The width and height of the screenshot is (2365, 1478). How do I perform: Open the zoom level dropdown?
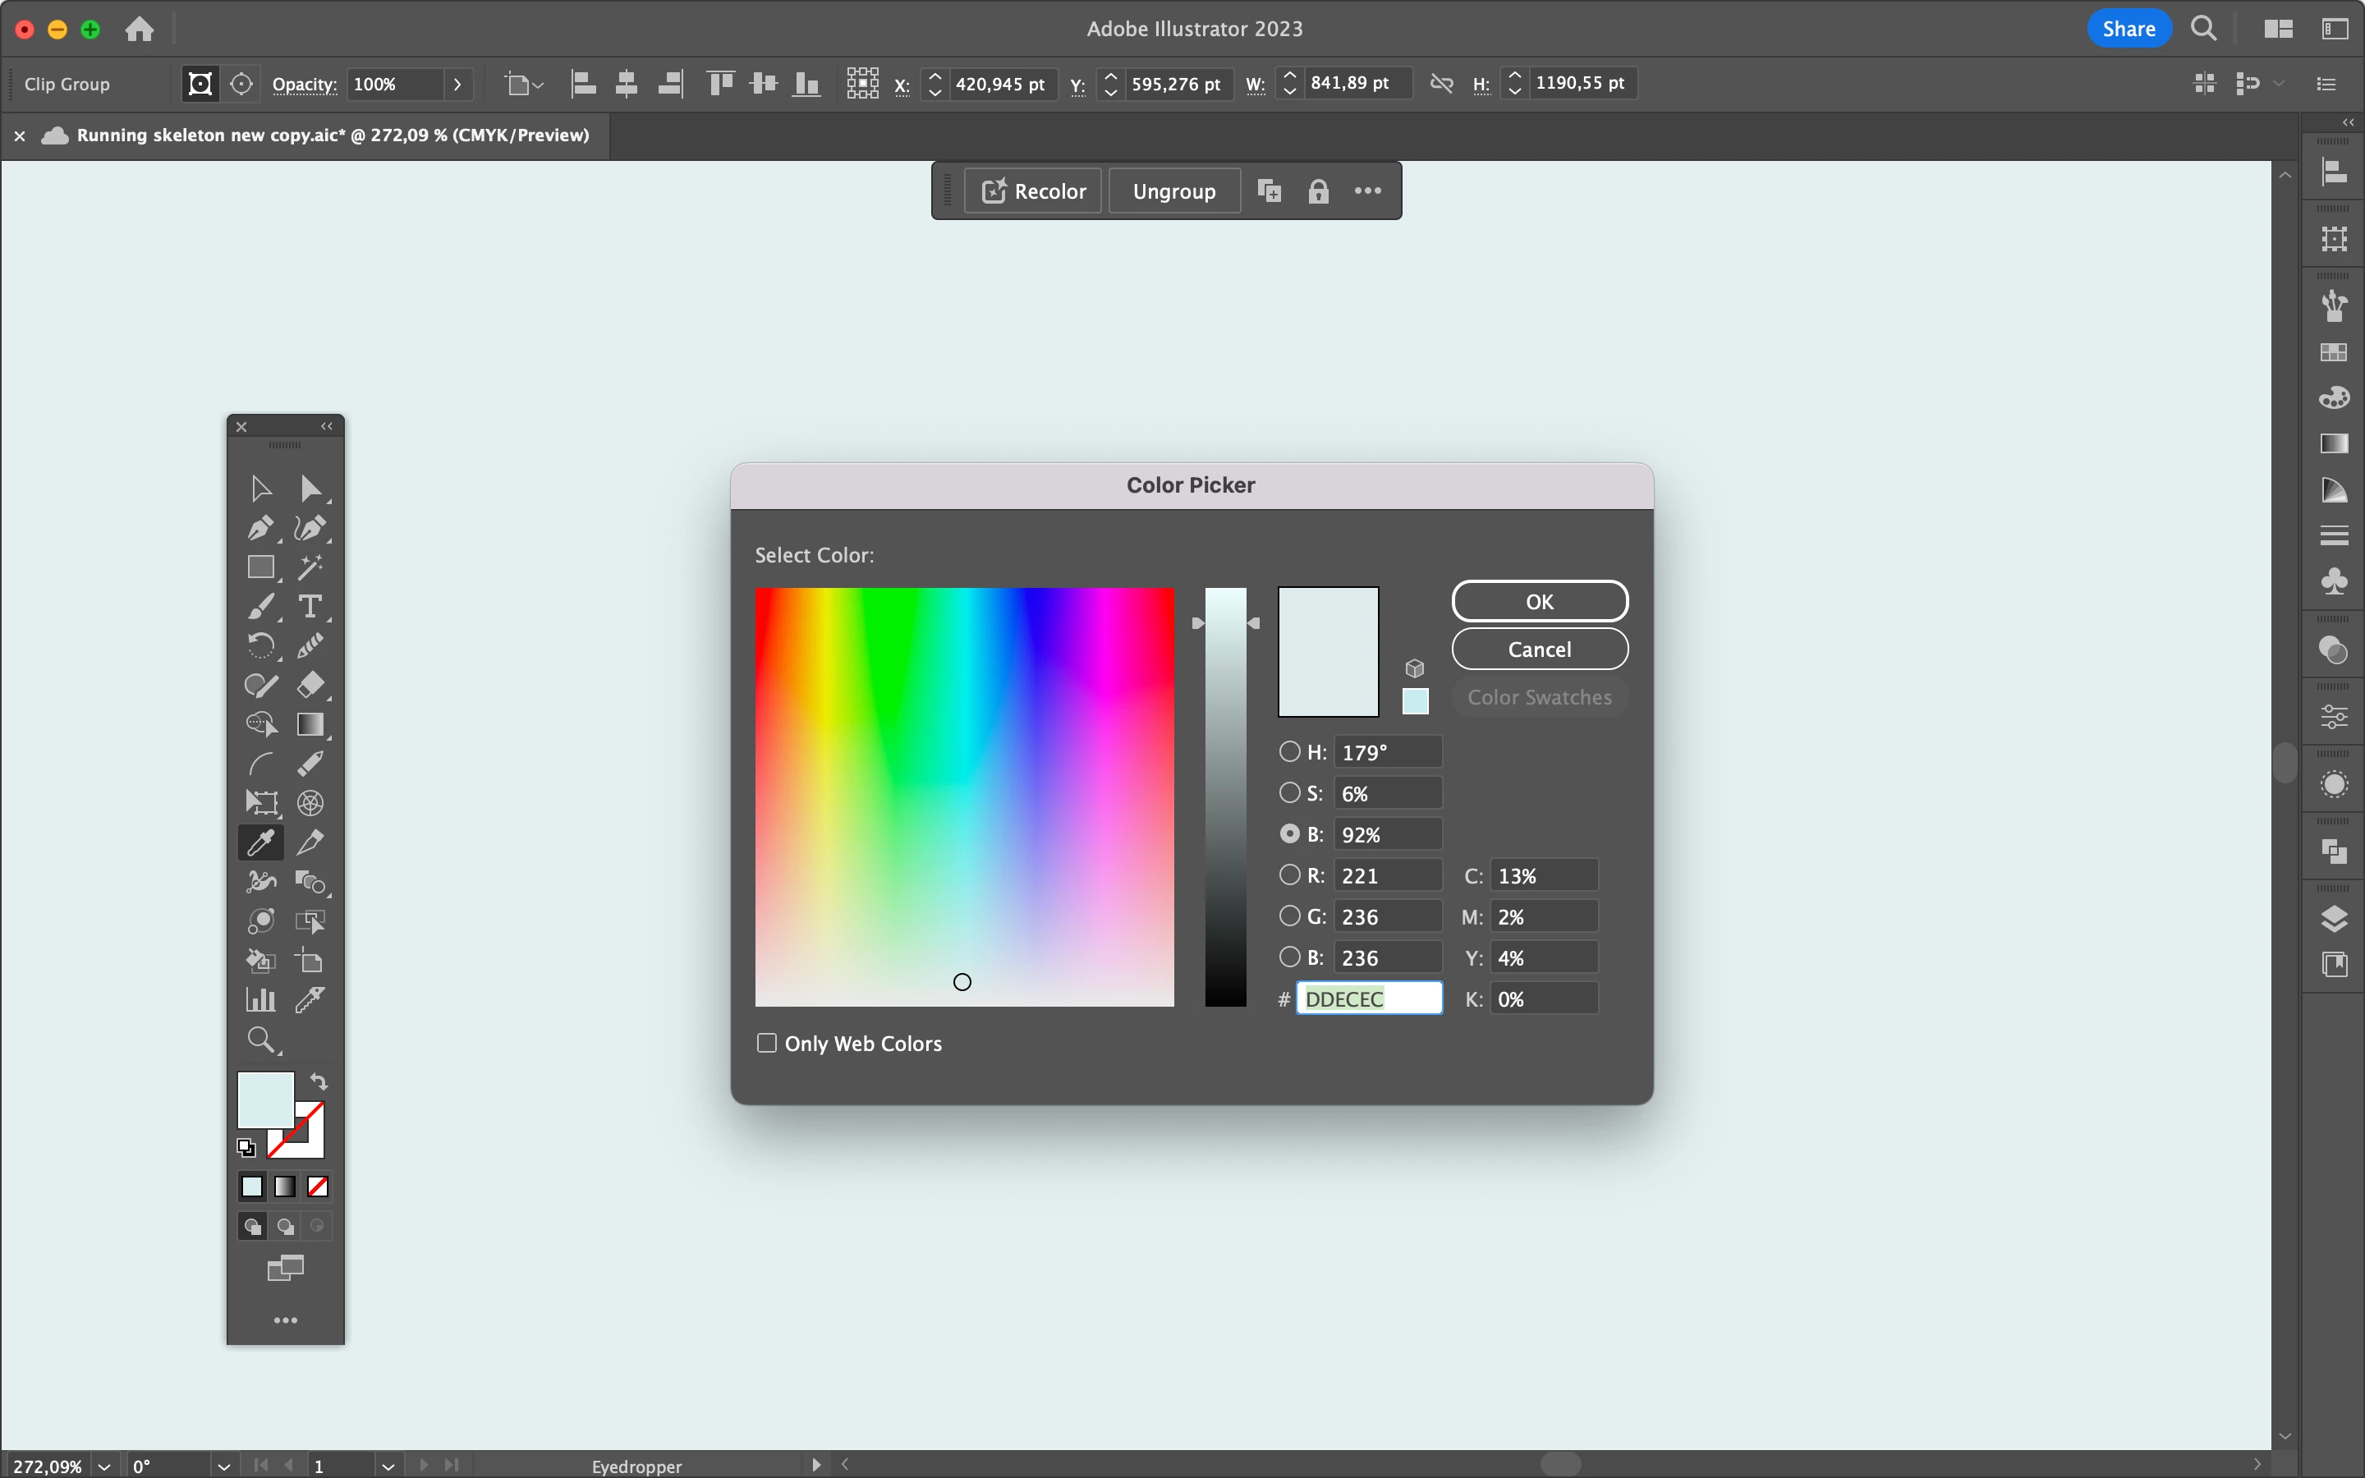coord(104,1466)
